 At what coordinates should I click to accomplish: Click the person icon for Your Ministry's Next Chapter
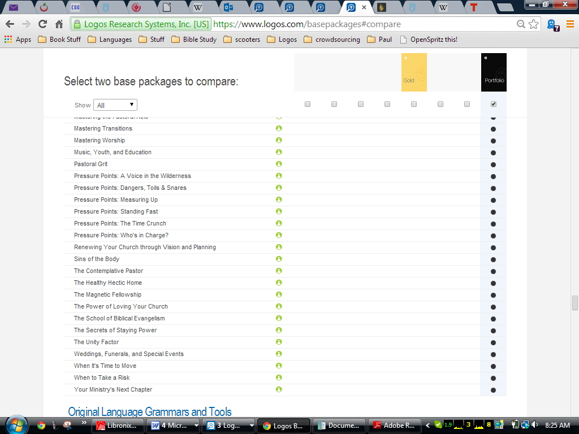coord(279,389)
